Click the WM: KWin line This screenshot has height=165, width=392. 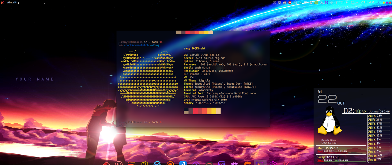[190, 77]
